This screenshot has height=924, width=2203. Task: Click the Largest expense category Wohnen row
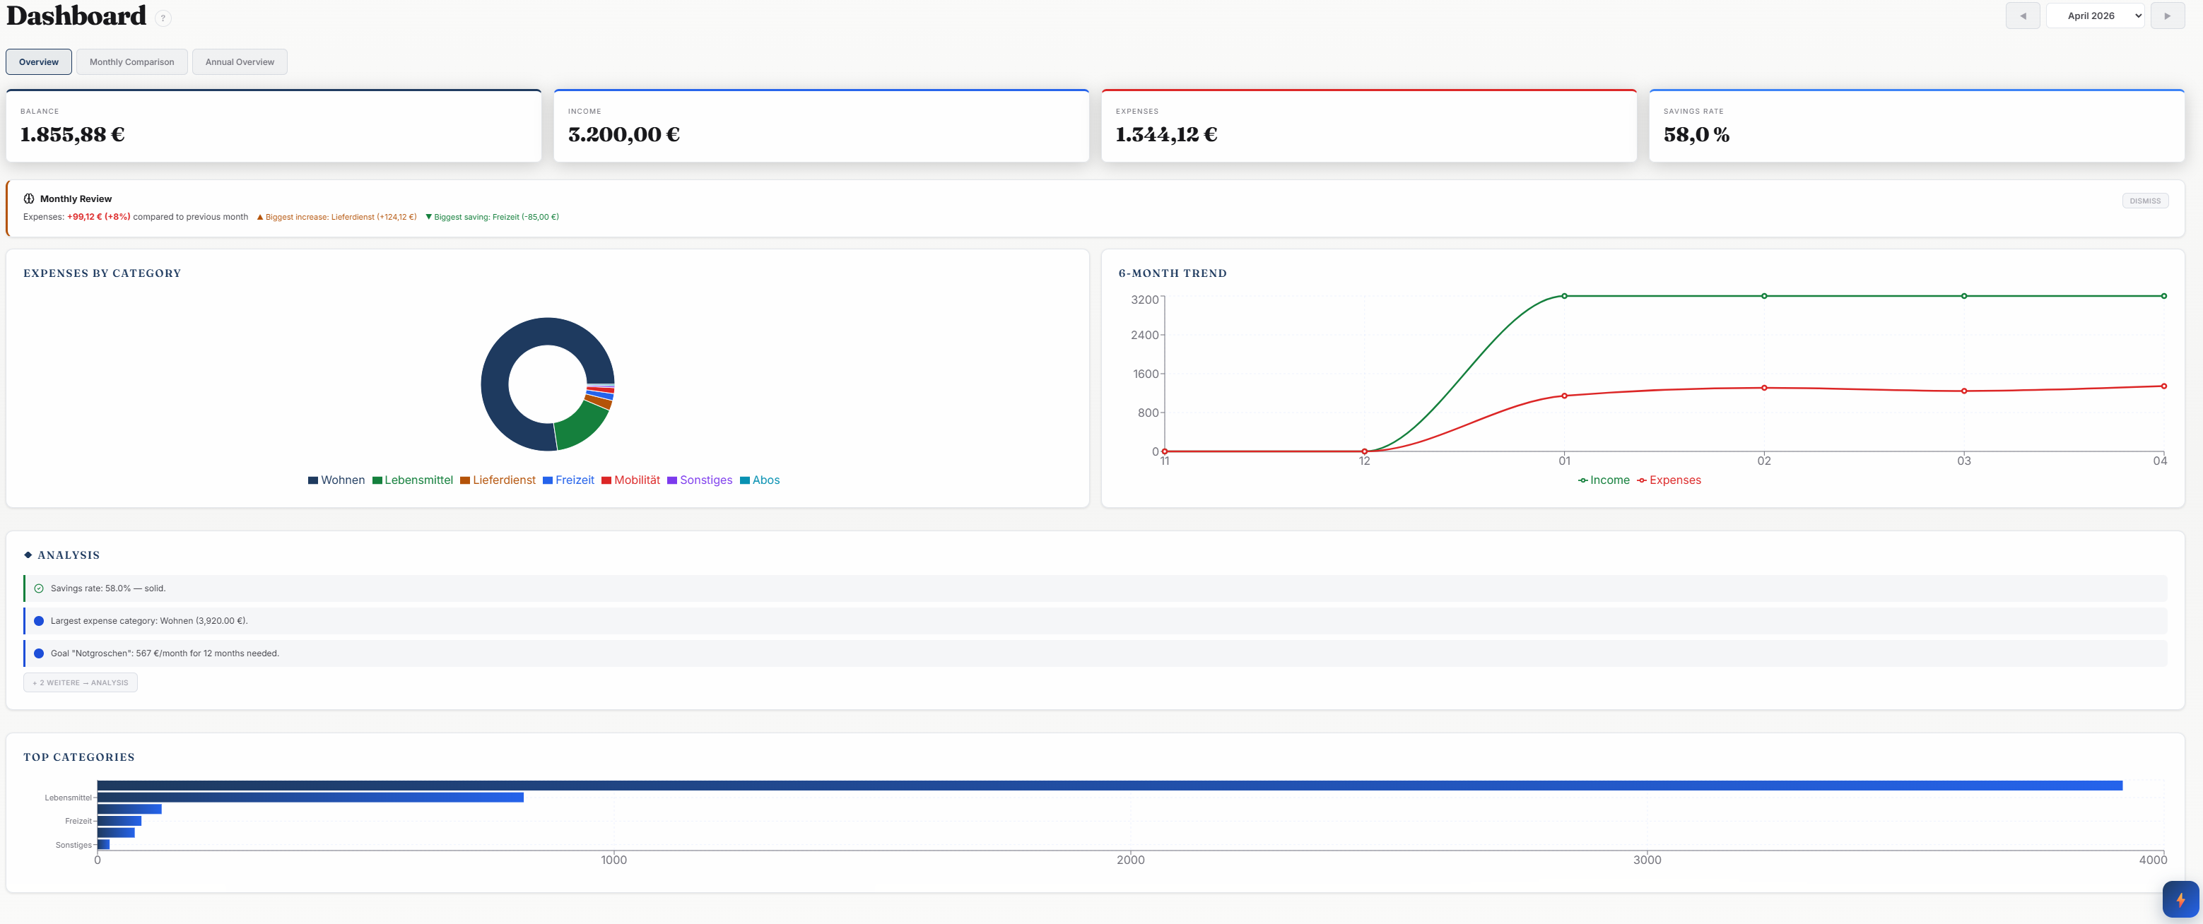(1095, 622)
